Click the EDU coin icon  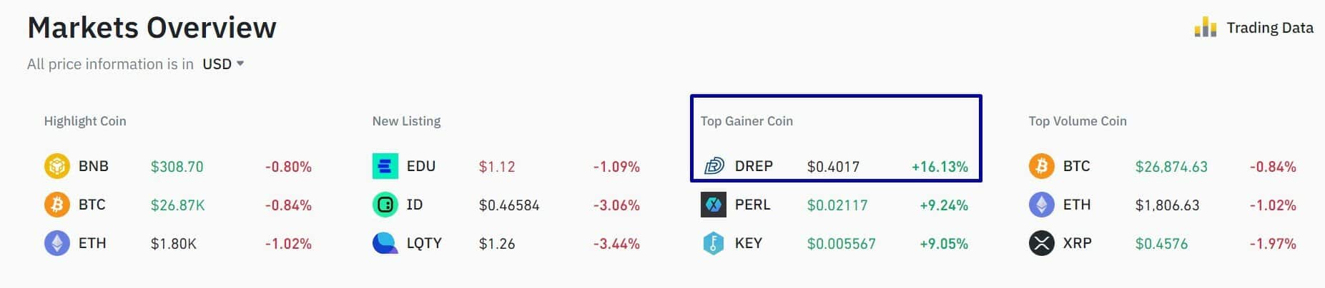[385, 166]
